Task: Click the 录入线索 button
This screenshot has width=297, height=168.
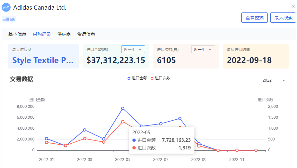Action: 283,18
